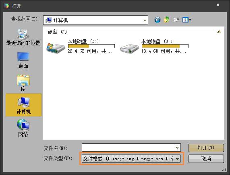Click the dialog resize grip corner
The height and width of the screenshot is (175, 230).
pyautogui.click(x=224, y=169)
